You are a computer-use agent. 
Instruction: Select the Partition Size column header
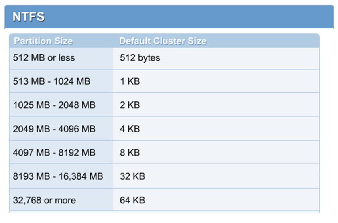[x=43, y=41]
